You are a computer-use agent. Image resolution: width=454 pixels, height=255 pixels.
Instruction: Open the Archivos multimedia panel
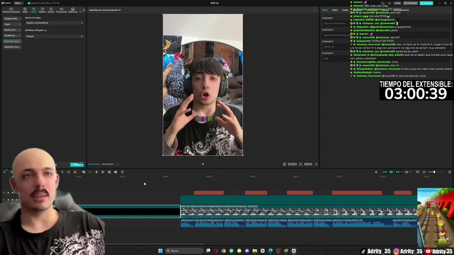[11, 10]
